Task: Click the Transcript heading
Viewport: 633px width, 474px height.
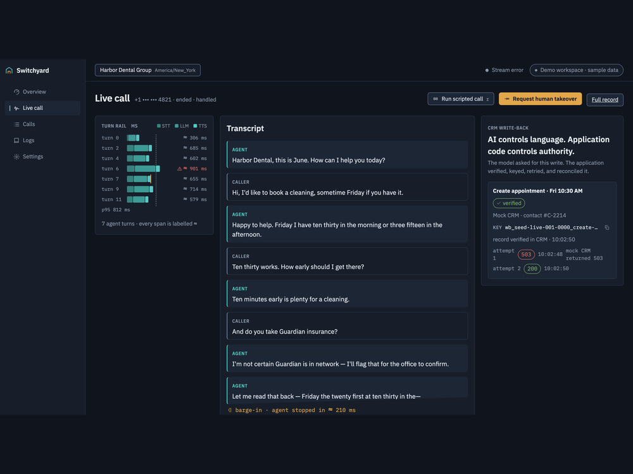Action: 245,128
